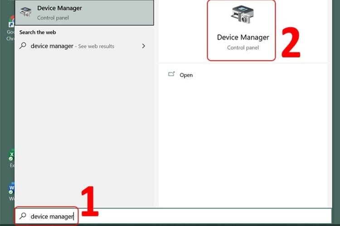340x226 pixels.
Task: Click the Control panel label under the best match
Action: pyautogui.click(x=52, y=18)
